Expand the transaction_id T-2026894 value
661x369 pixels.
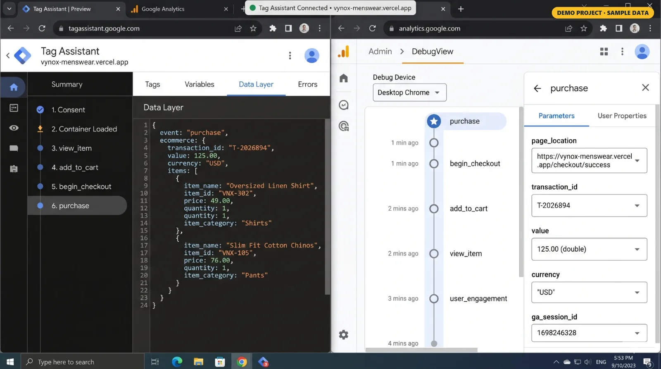[x=589, y=205]
